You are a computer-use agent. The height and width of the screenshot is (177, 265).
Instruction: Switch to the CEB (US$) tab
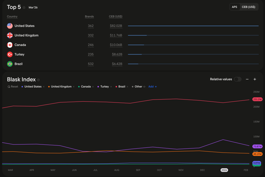[248, 7]
